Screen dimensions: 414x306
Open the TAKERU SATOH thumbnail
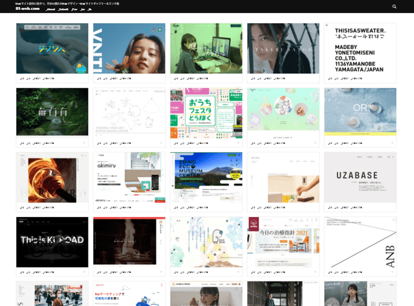(x=283, y=48)
